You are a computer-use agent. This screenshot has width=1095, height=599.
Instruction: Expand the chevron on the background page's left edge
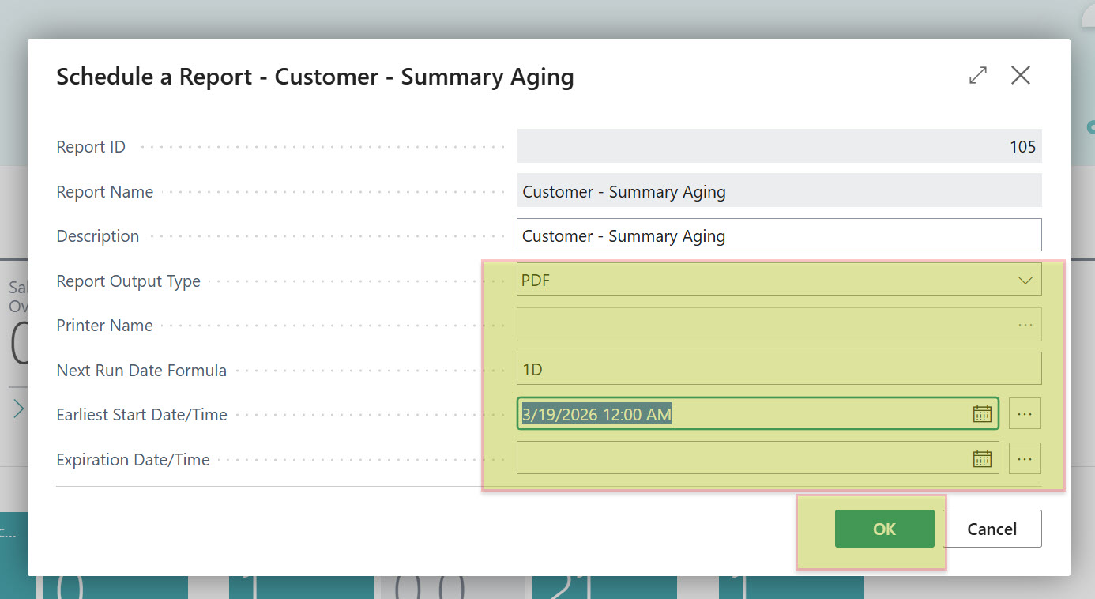(19, 409)
